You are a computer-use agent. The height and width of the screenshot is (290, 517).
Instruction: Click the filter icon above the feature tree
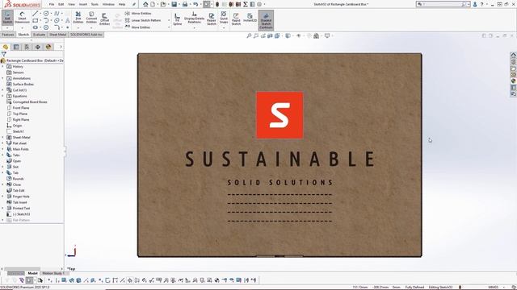3,54
